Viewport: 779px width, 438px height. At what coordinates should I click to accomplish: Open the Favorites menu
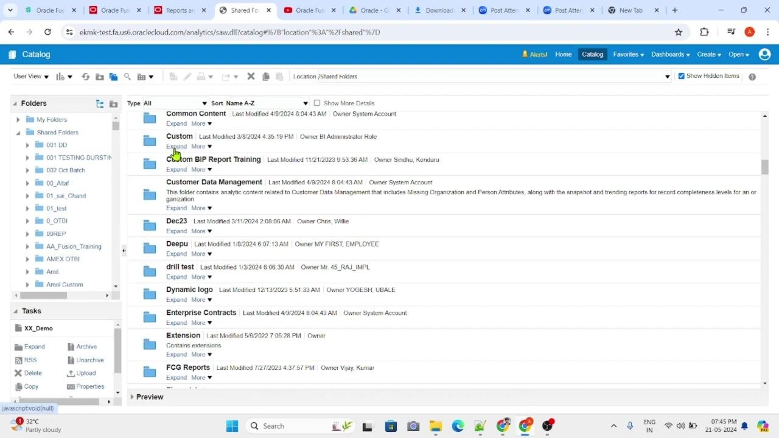(x=628, y=54)
